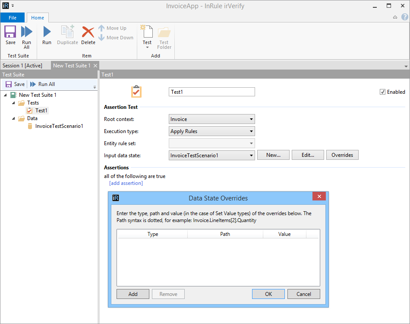This screenshot has height=324, width=410.
Task: Close the New Test Suite 1 tab
Action: coord(95,66)
